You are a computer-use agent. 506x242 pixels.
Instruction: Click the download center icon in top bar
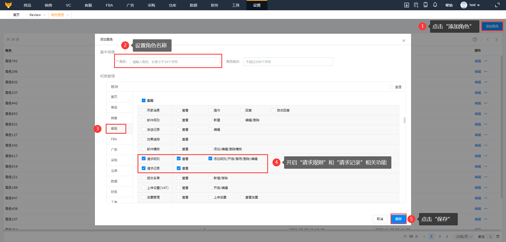407,5
